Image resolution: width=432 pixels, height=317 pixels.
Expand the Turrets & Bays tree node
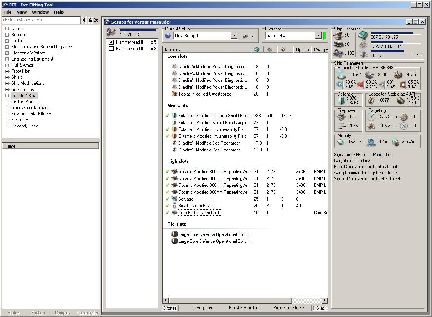click(x=7, y=96)
